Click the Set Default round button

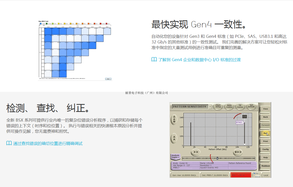251,106
